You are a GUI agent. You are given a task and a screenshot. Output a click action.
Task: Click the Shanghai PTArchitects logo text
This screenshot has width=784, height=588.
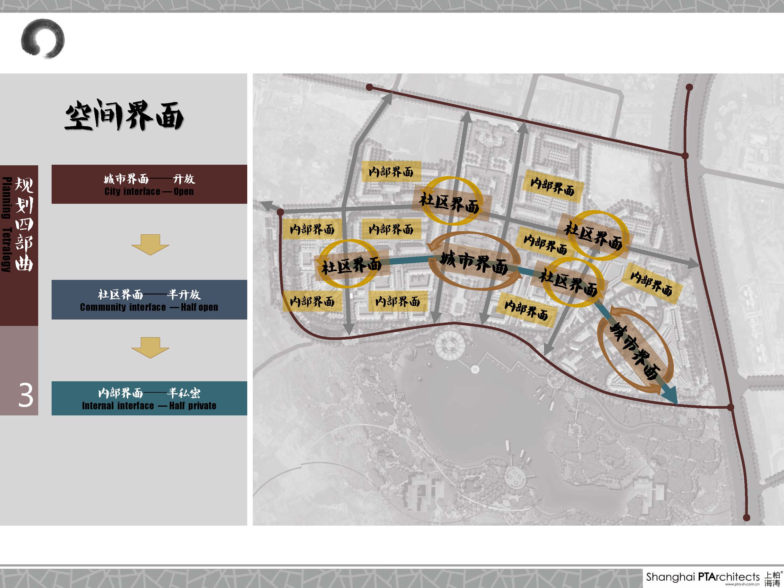[702, 577]
